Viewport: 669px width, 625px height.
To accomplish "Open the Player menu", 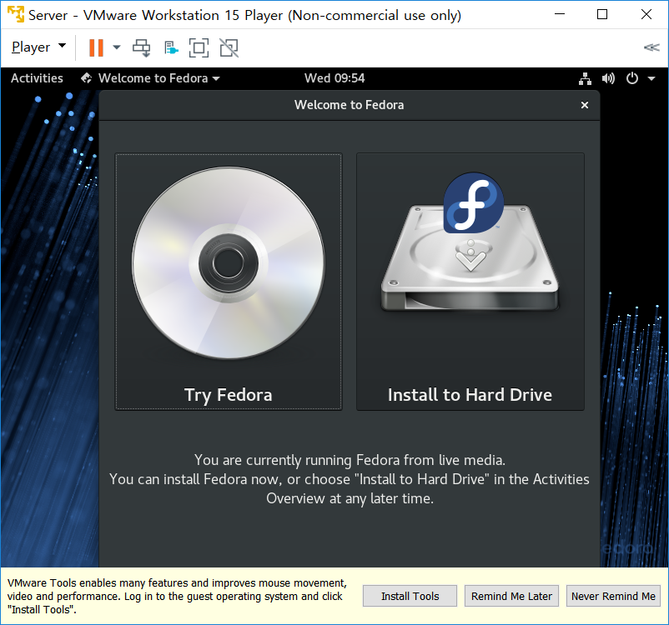I will [x=38, y=47].
